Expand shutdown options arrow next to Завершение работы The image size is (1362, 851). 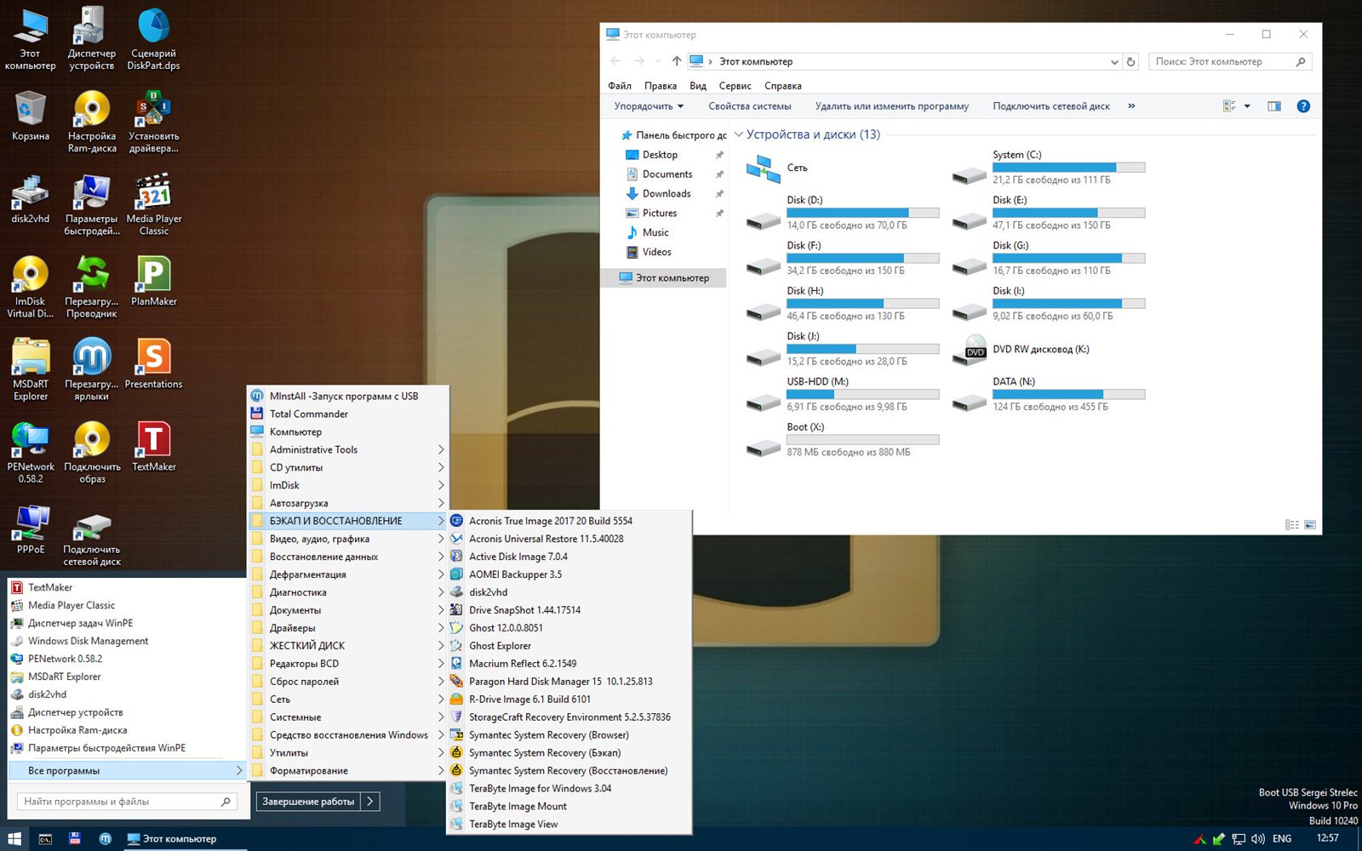[x=370, y=802]
